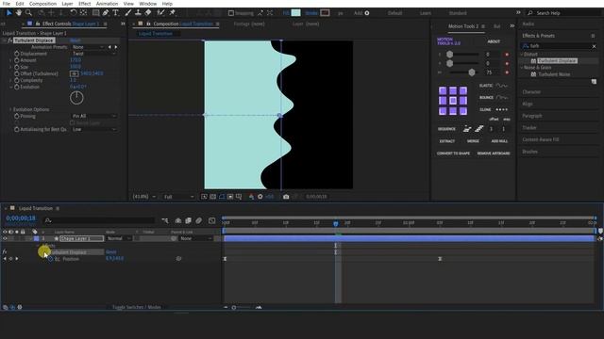Click the timeline shy layers icon
The width and height of the screenshot is (604, 339).
click(178, 220)
